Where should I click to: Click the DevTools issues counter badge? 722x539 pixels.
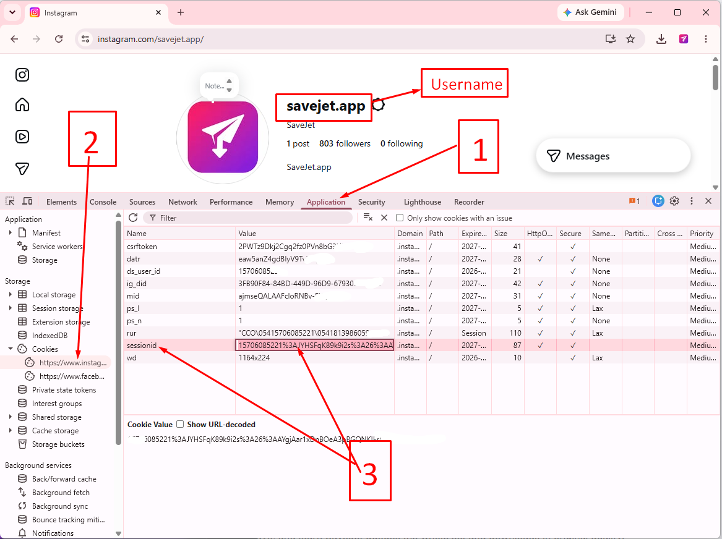[x=635, y=201]
